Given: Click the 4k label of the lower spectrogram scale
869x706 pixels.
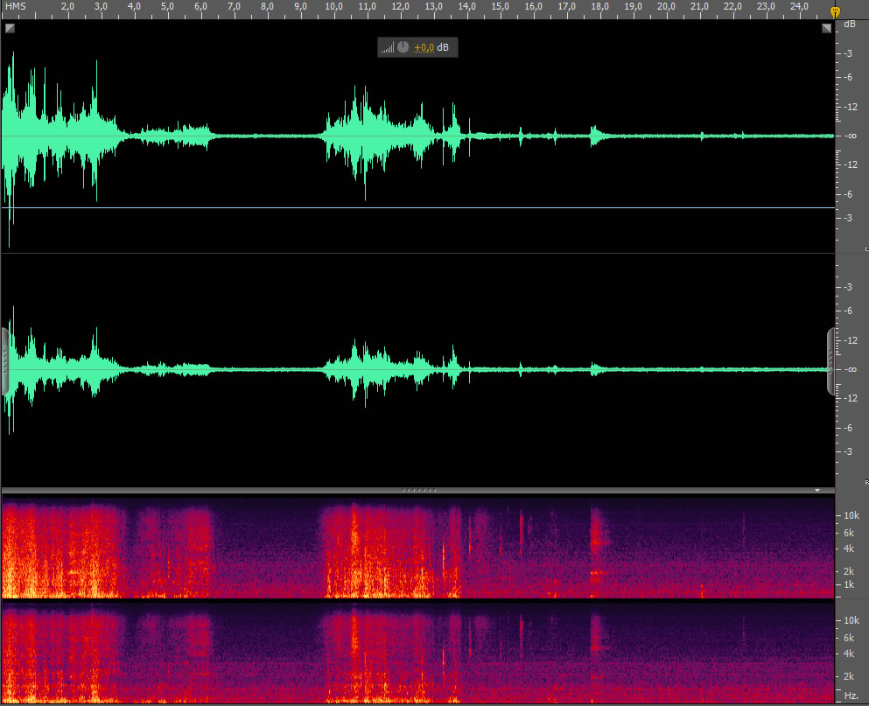Looking at the screenshot, I should (849, 654).
